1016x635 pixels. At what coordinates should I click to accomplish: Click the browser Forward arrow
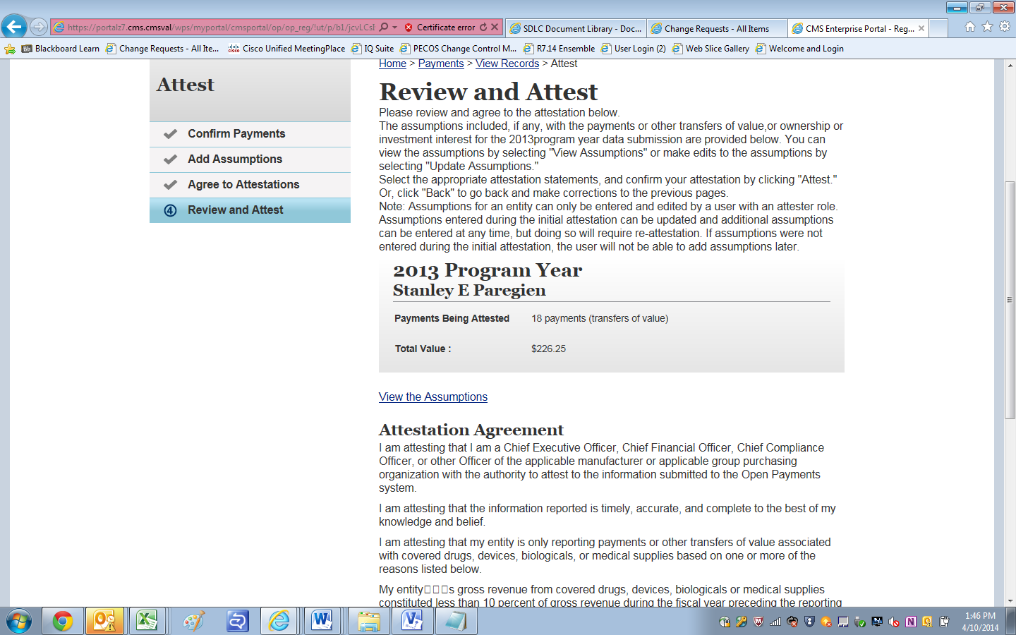pyautogui.click(x=39, y=28)
